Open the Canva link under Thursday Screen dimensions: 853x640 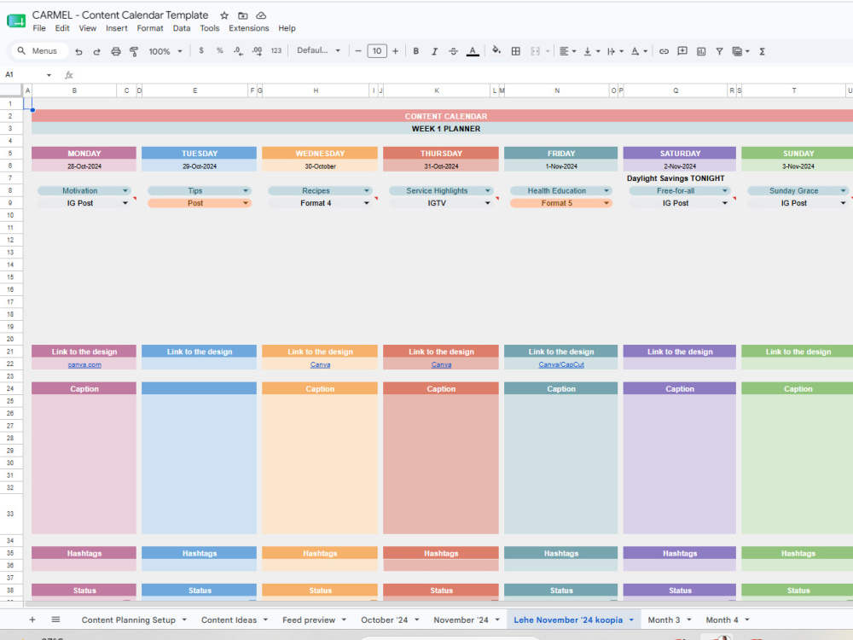[x=441, y=364]
